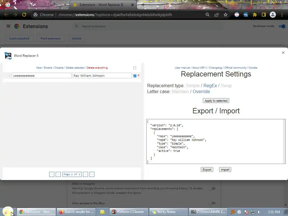The width and height of the screenshot is (288, 216).
Task: Bookmark this page with the star icon
Action: [226, 15]
